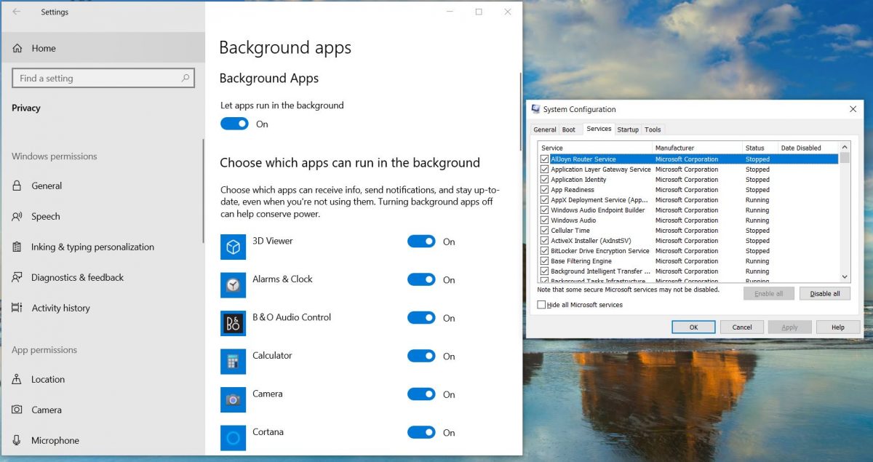Screen dimensions: 873x462
Task: Open Location permissions via its icon
Action: [17, 379]
